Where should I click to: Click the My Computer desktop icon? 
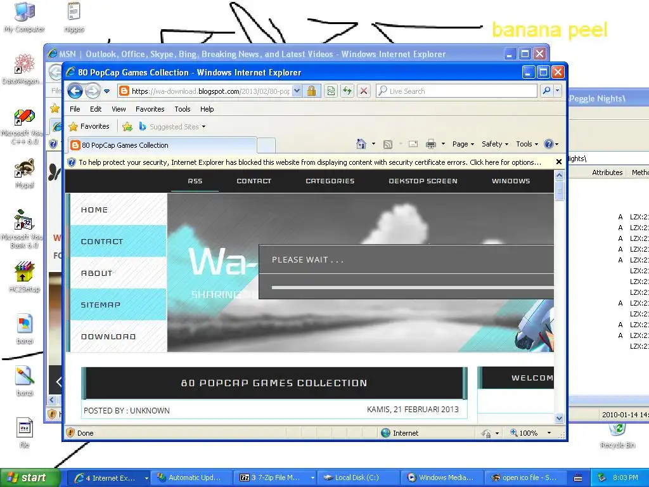click(x=24, y=17)
